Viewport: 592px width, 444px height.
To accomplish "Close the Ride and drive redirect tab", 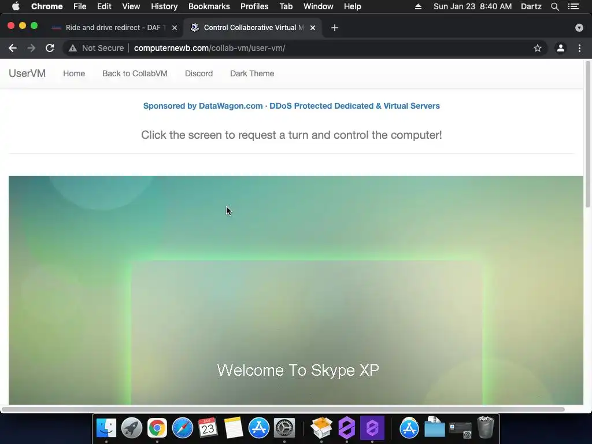I will 175,28.
